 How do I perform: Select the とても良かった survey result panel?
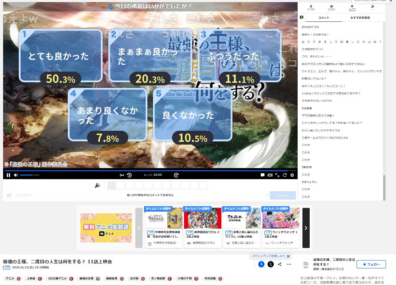[x=61, y=56]
